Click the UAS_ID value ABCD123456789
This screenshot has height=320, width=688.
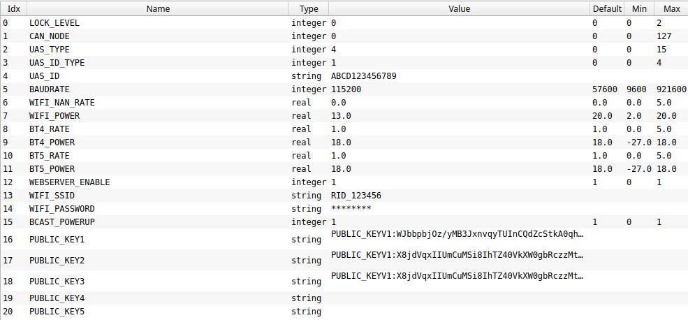pyautogui.click(x=363, y=76)
